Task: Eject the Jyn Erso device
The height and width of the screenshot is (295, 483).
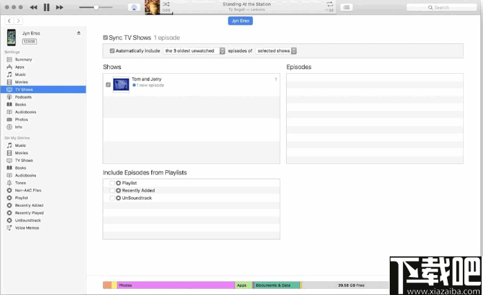Action: pyautogui.click(x=79, y=33)
